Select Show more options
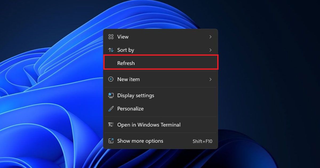Image resolution: width=320 pixels, height=168 pixels. pyautogui.click(x=140, y=141)
